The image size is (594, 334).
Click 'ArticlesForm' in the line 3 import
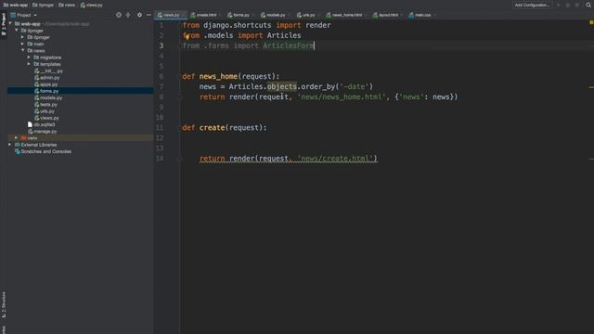coord(289,45)
